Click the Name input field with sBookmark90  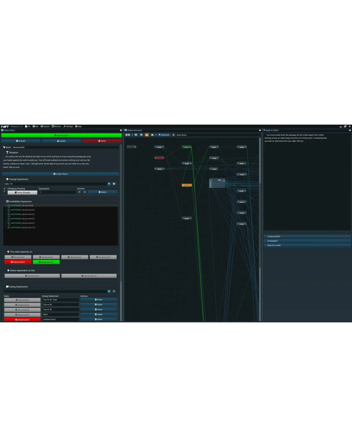pos(66,147)
